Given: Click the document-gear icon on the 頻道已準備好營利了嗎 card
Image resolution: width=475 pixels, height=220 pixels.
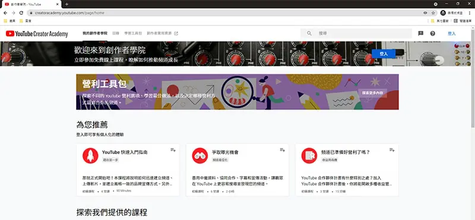Looking at the screenshot, I should pyautogui.click(x=309, y=156).
